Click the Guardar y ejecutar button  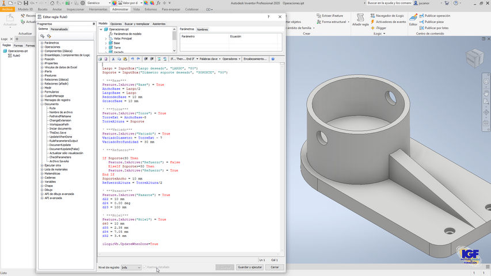pyautogui.click(x=250, y=267)
